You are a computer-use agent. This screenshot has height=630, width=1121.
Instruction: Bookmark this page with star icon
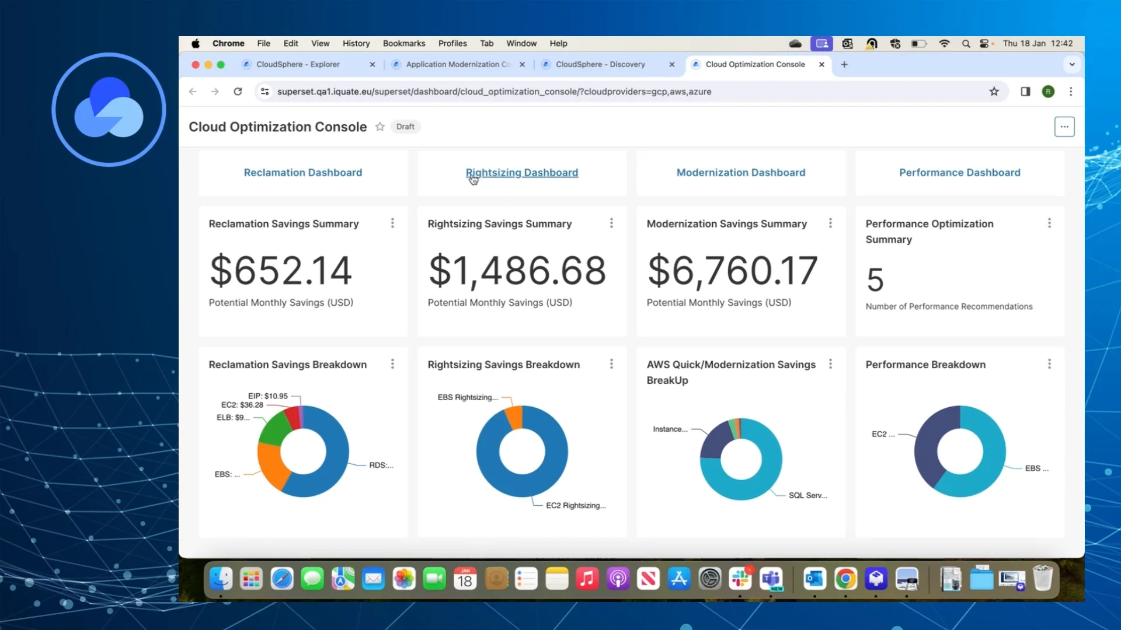point(994,92)
